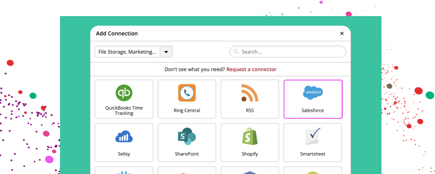Image resolution: width=435 pixels, height=174 pixels.
Task: Focus the Search connectors field
Action: [x=288, y=52]
